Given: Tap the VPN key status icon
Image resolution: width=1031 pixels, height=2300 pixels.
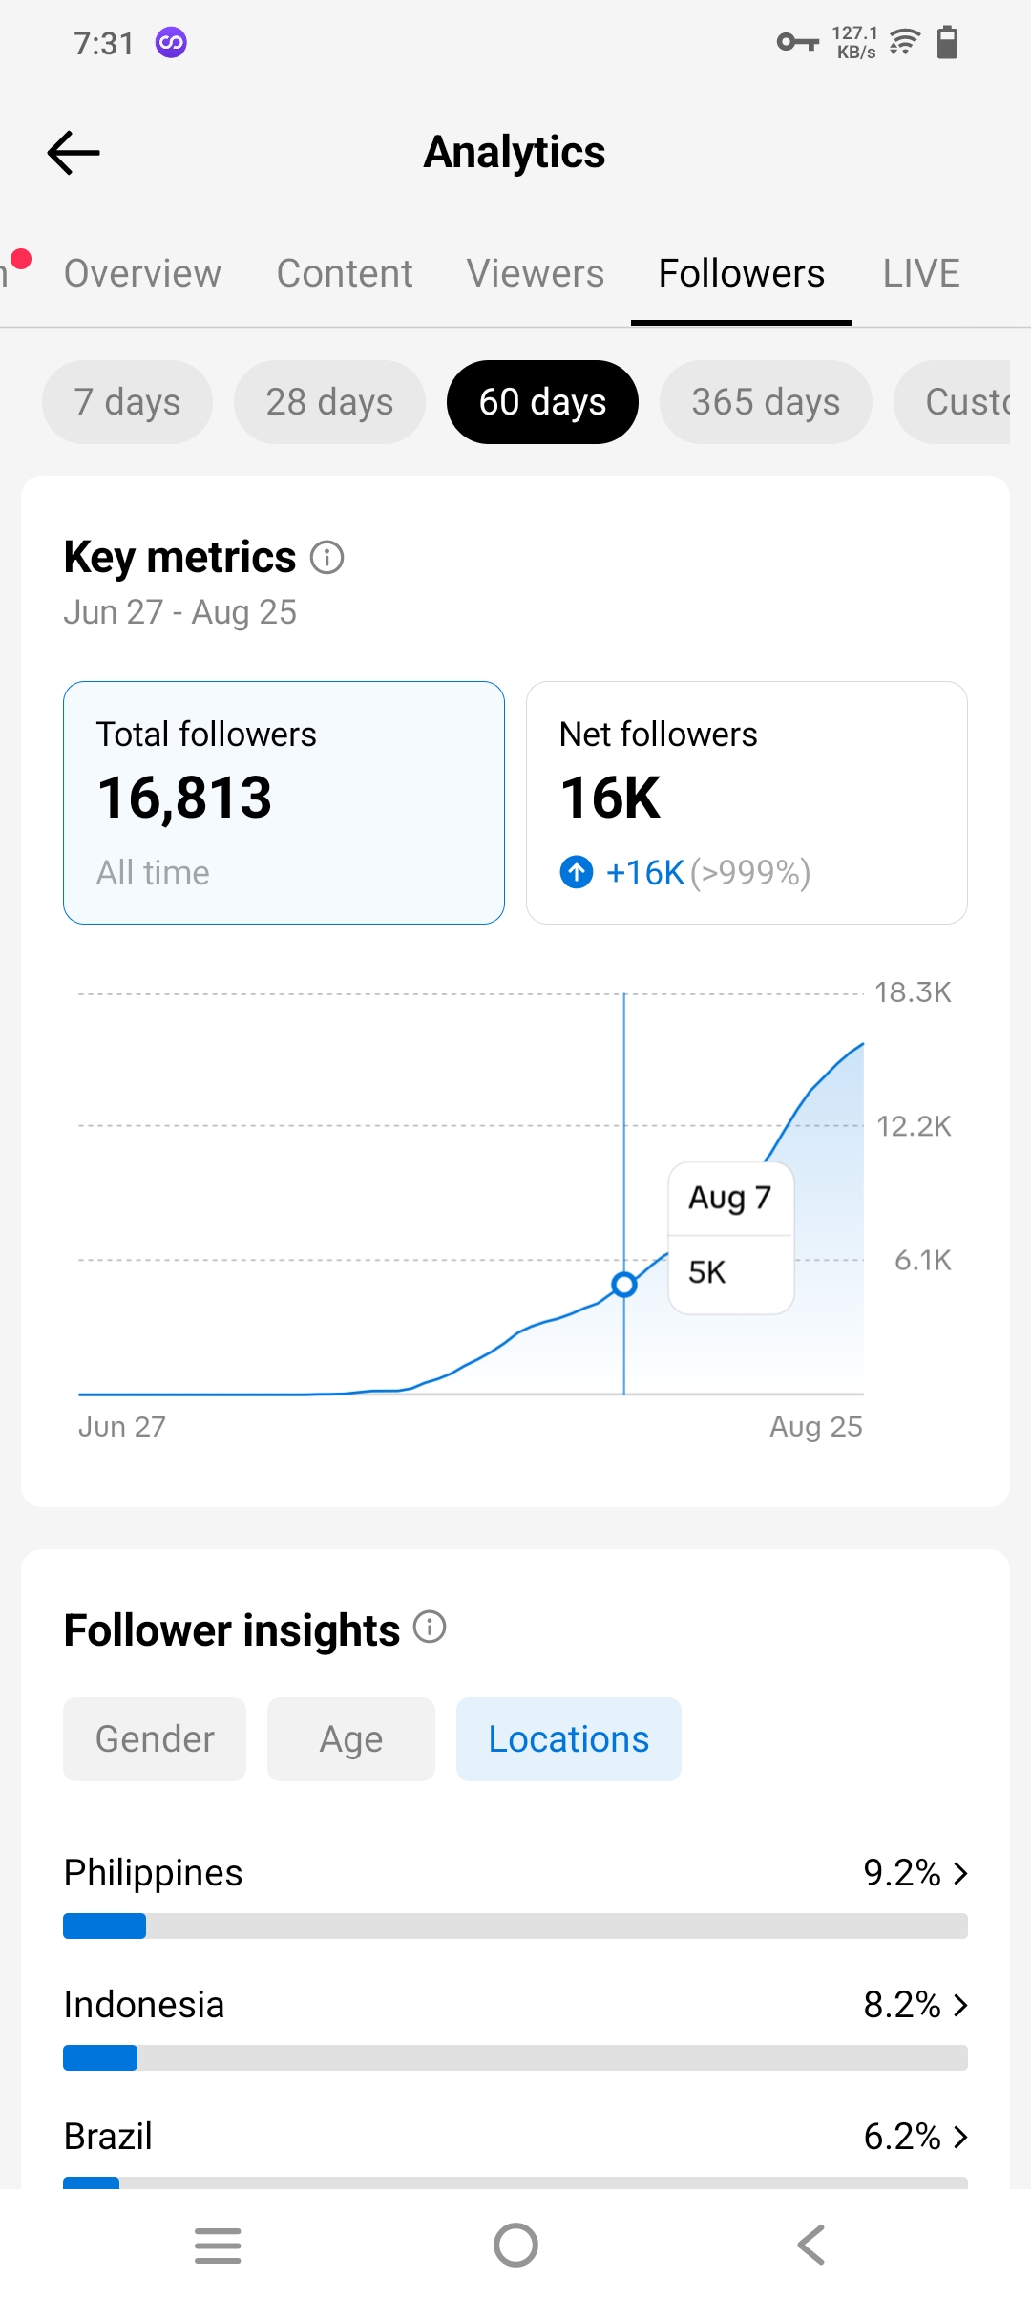Looking at the screenshot, I should 798,42.
